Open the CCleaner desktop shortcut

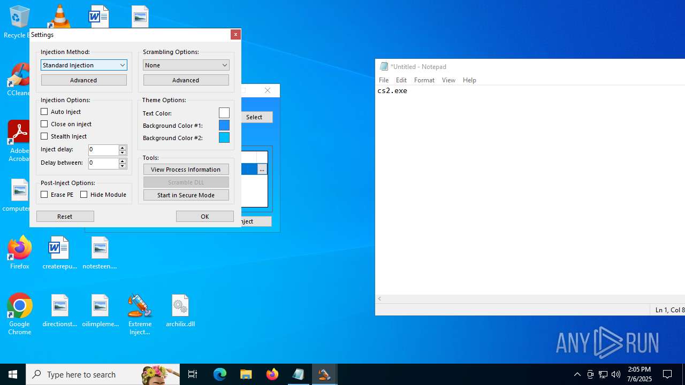coord(18,80)
